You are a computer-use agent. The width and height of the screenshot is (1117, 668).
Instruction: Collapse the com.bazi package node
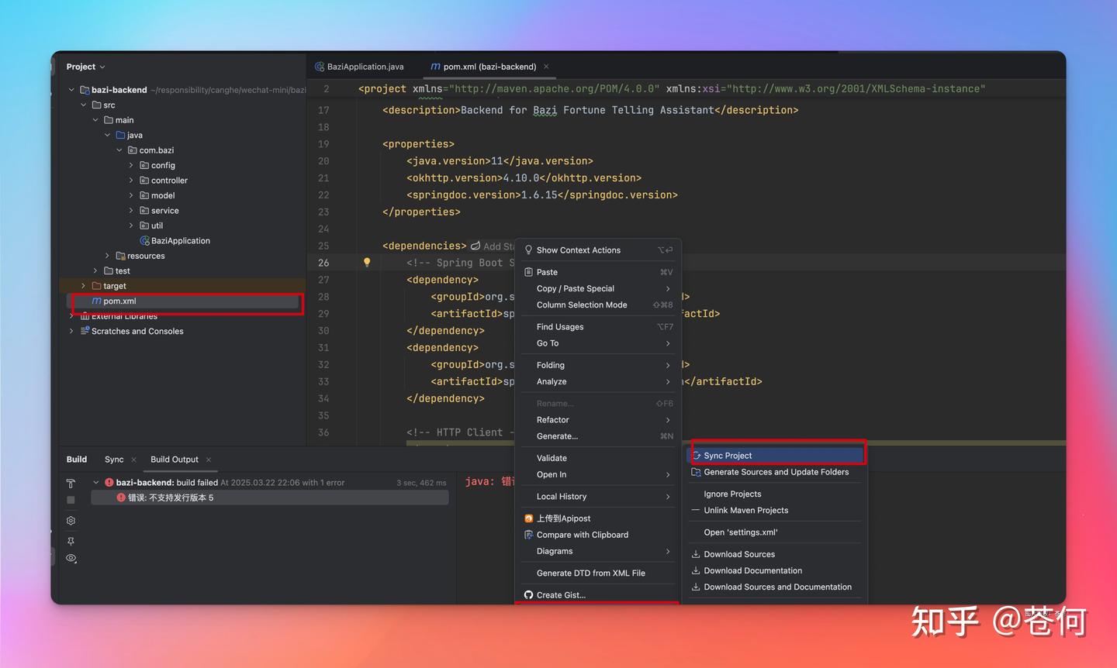pyautogui.click(x=119, y=150)
